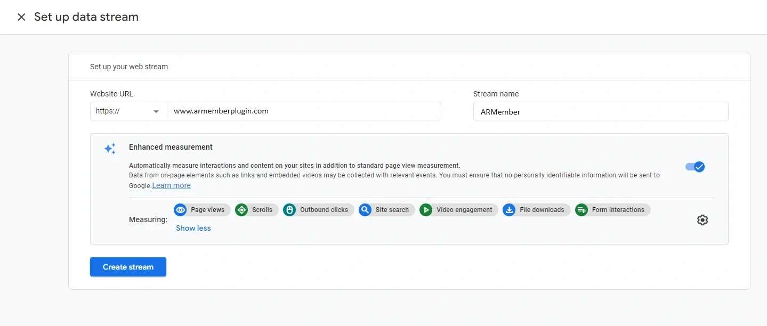Click the File downloads arrow icon
This screenshot has width=767, height=326.
pyautogui.click(x=509, y=210)
